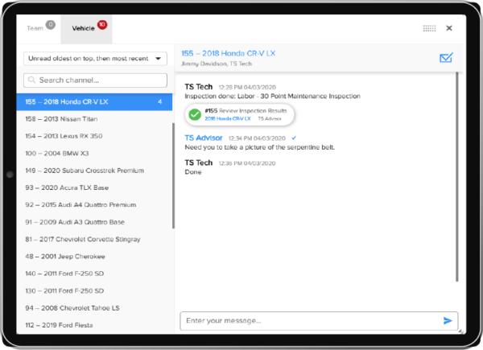The image size is (483, 350).
Task: Type in the Enter your message field
Action: (x=310, y=321)
